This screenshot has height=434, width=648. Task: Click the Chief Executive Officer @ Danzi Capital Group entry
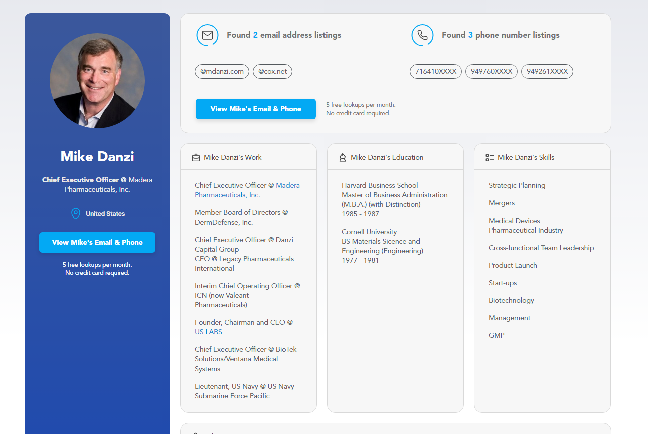244,245
